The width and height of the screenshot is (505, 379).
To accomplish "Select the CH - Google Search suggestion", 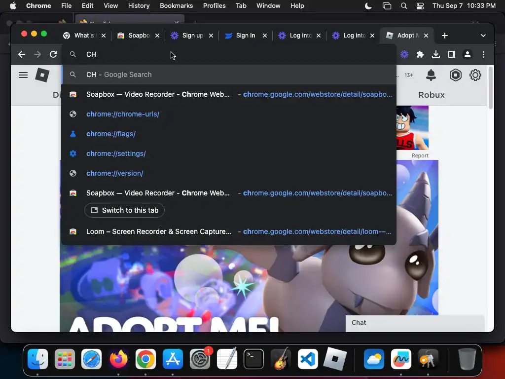I will point(229,75).
